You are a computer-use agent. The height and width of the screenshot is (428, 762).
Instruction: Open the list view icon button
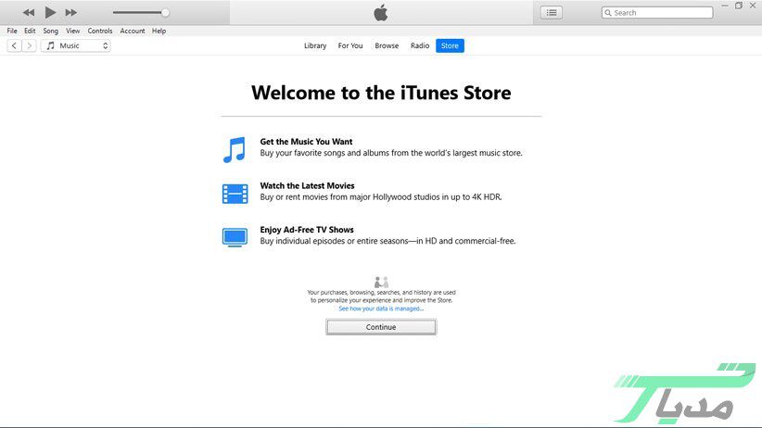click(x=552, y=13)
